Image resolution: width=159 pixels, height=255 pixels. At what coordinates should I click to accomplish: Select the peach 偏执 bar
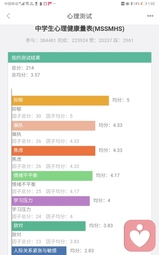[54, 126]
